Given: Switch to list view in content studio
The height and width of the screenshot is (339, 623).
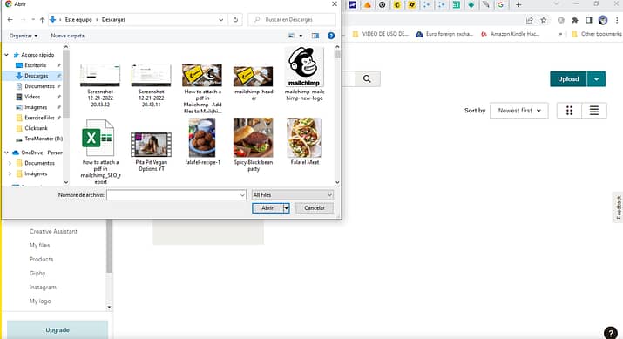Looking at the screenshot, I should pos(594,111).
